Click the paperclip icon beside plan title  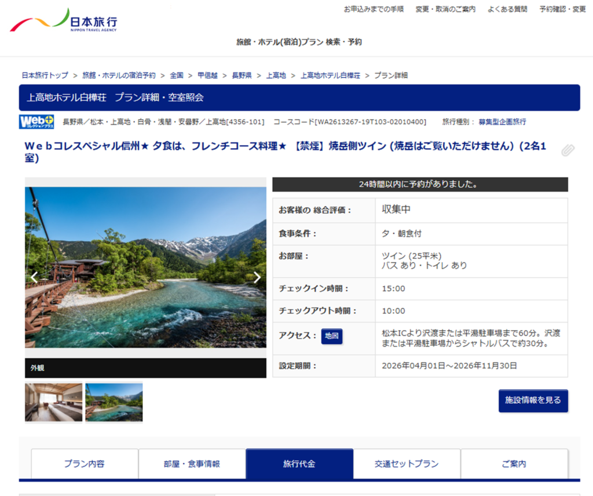point(568,150)
